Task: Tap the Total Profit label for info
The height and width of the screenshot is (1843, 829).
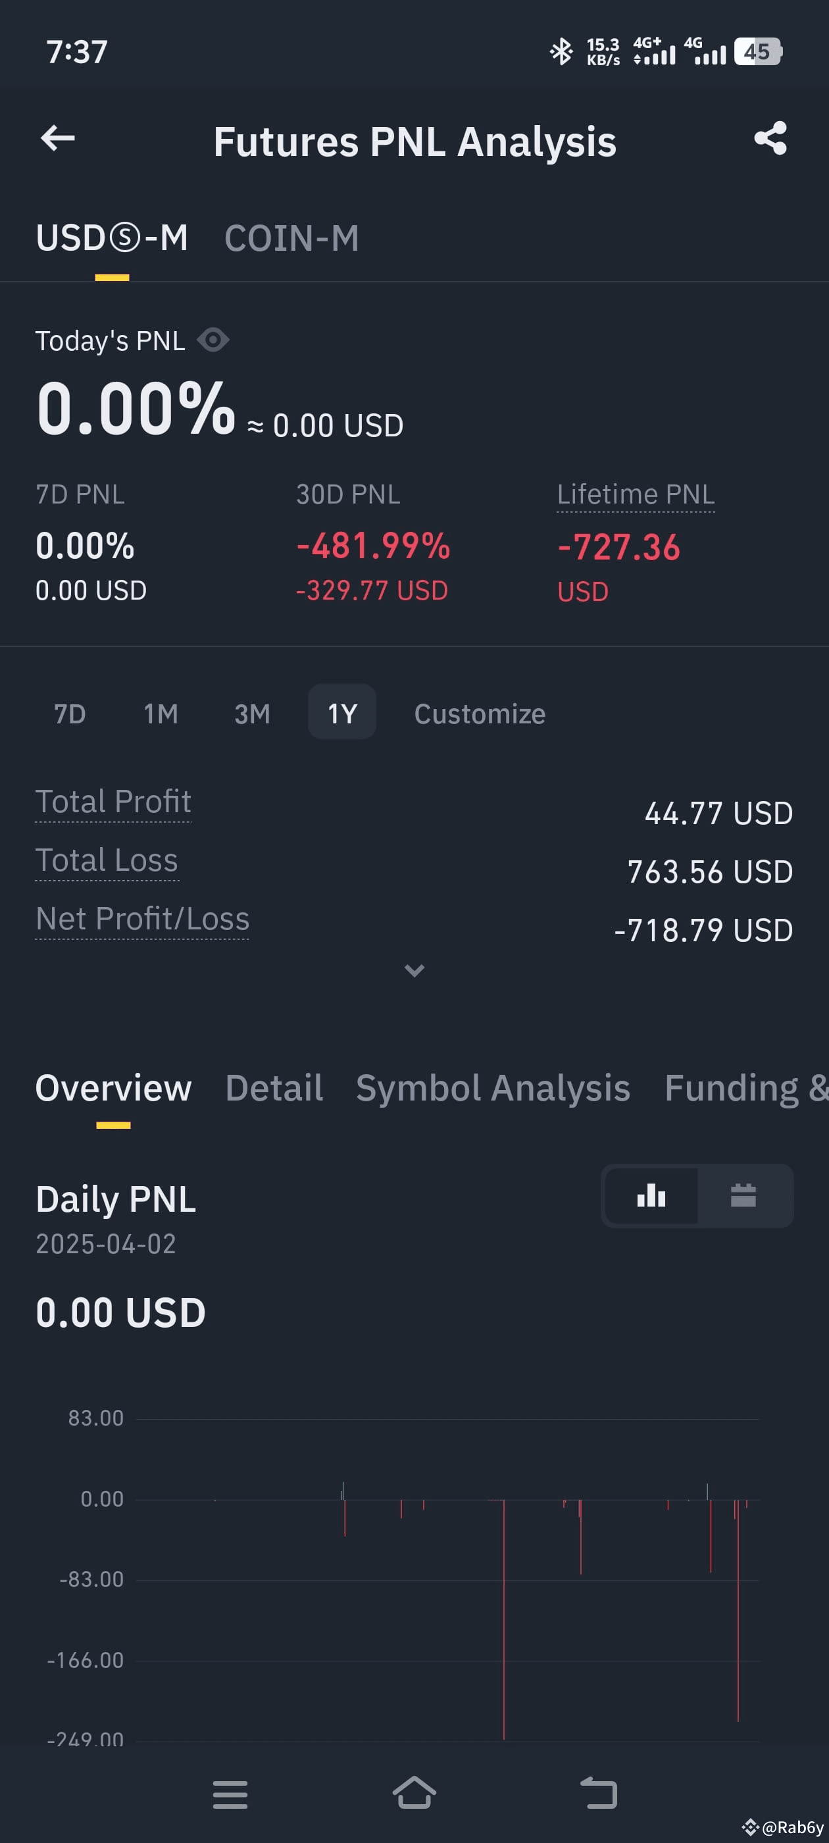Action: 113,802
